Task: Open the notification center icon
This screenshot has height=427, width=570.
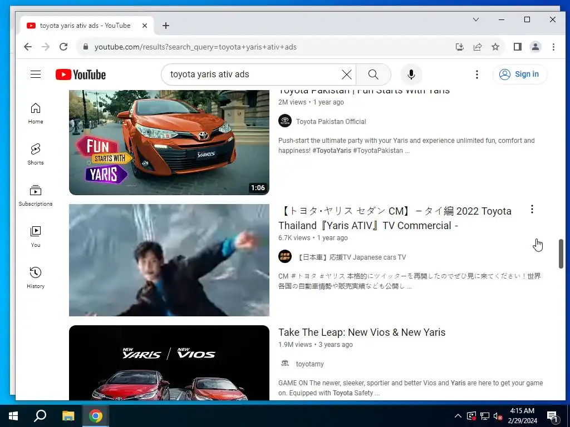Action: [x=552, y=416]
